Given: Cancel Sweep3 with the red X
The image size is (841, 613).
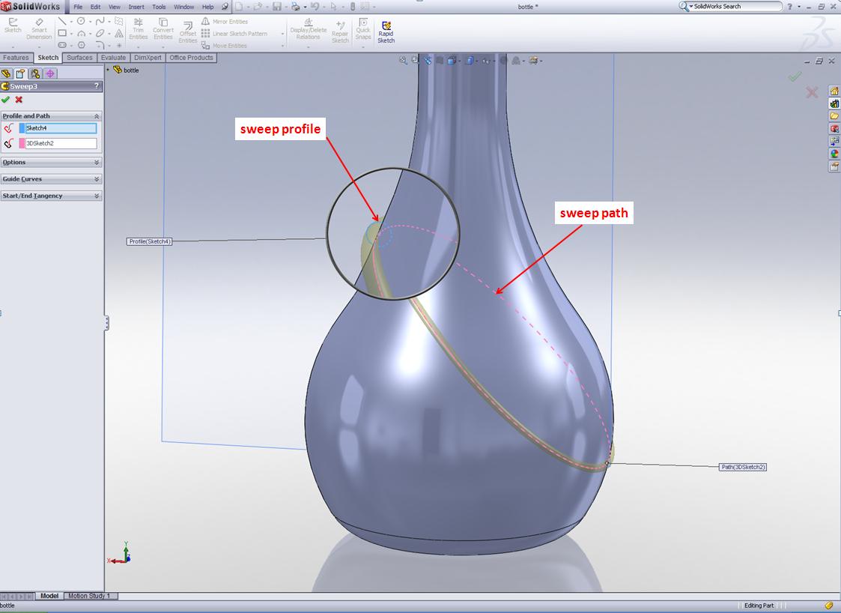Looking at the screenshot, I should pyautogui.click(x=19, y=100).
